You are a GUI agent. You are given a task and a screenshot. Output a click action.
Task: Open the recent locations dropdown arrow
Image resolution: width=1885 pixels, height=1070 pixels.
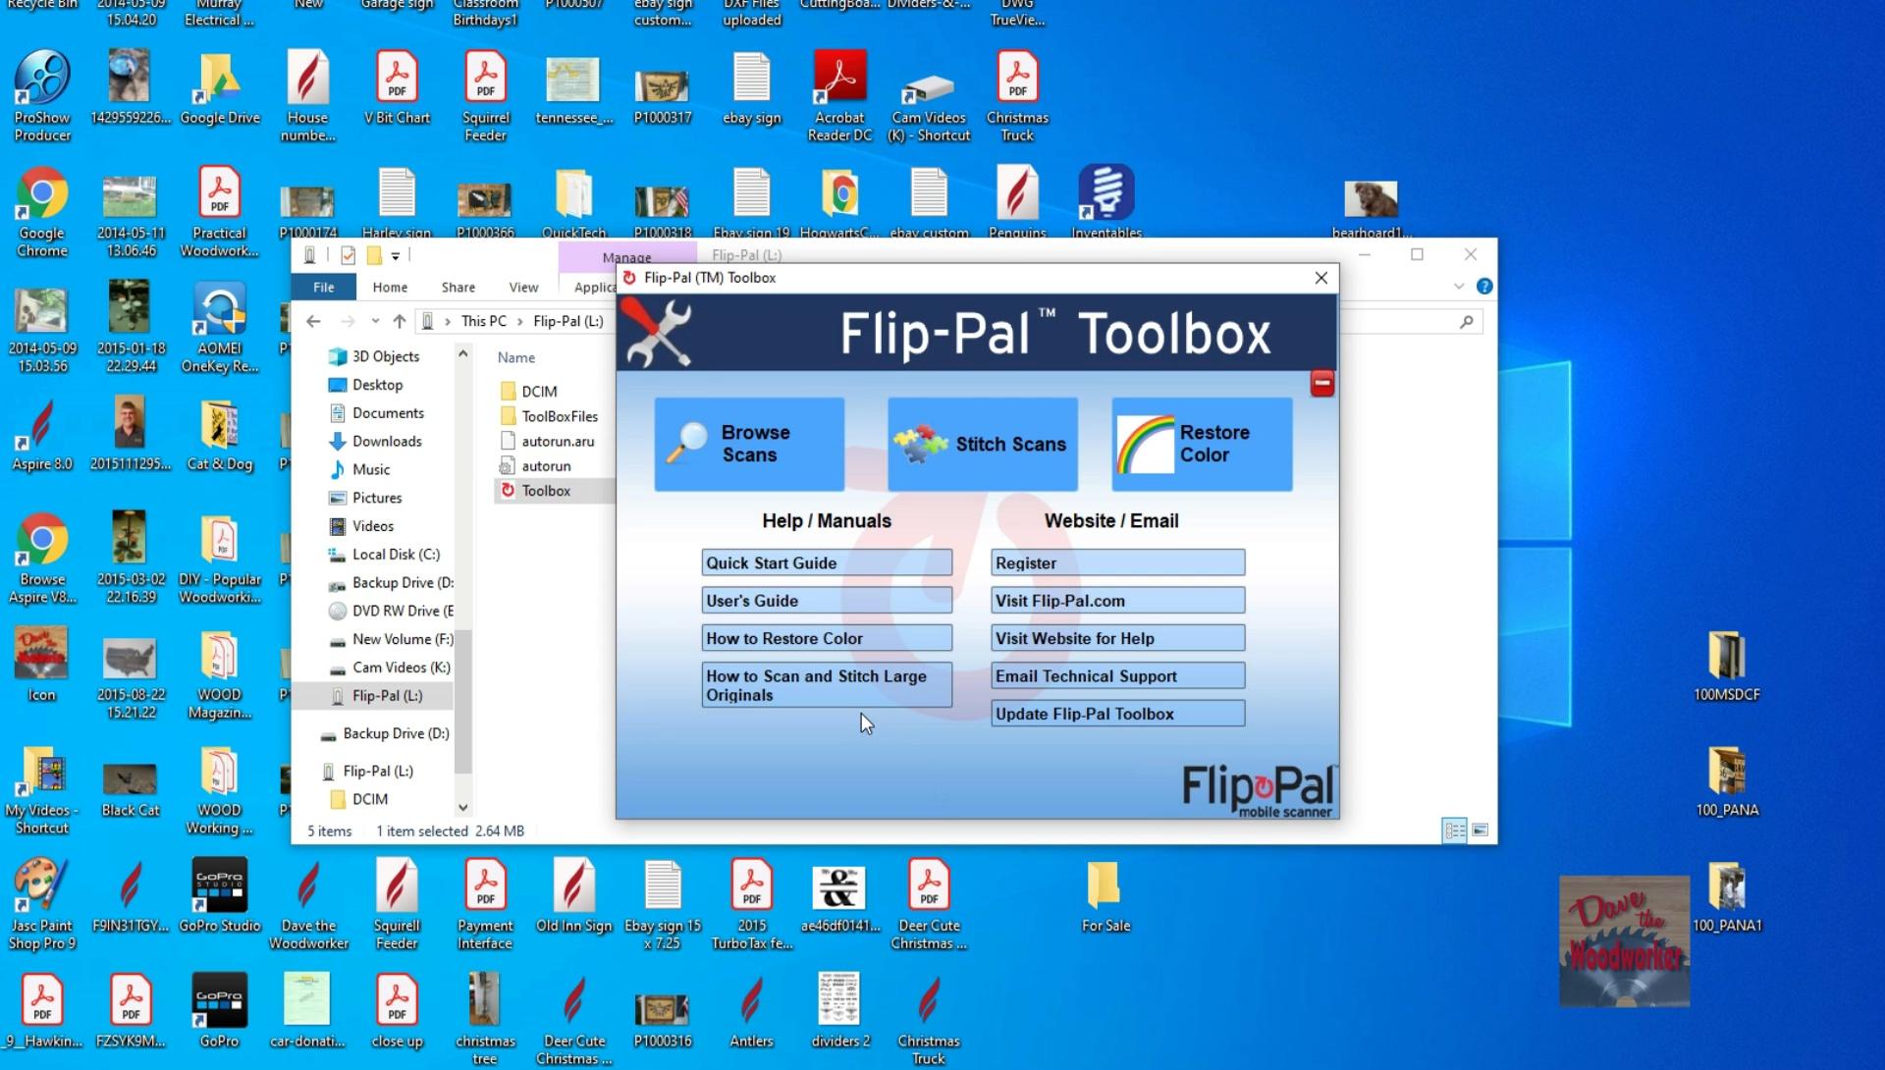click(x=375, y=321)
